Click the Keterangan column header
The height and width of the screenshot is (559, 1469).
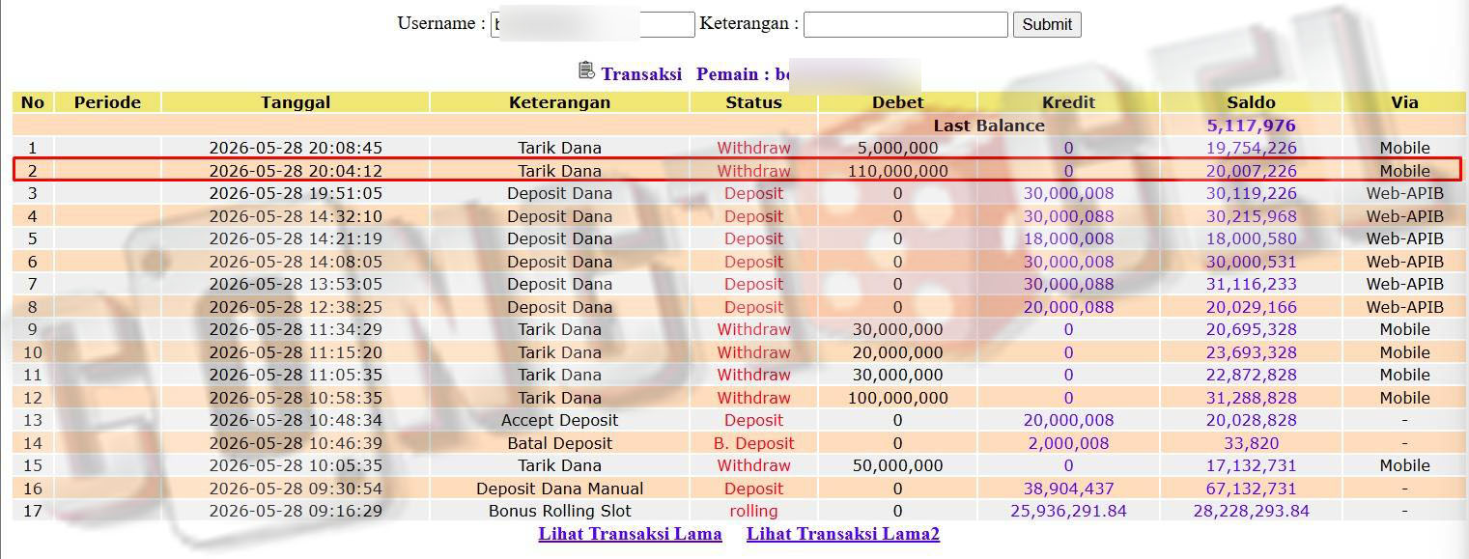[x=559, y=102]
